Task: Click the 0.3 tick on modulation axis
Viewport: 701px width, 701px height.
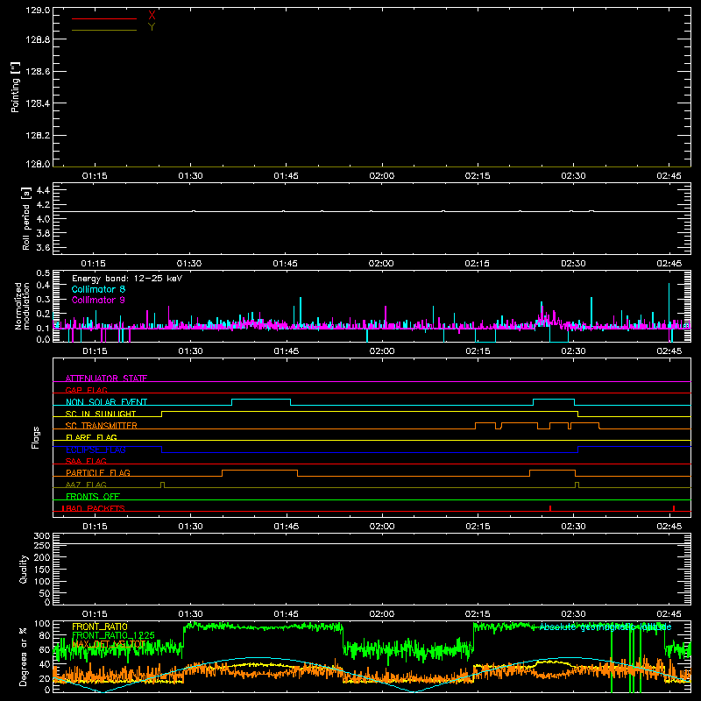Action: point(43,299)
